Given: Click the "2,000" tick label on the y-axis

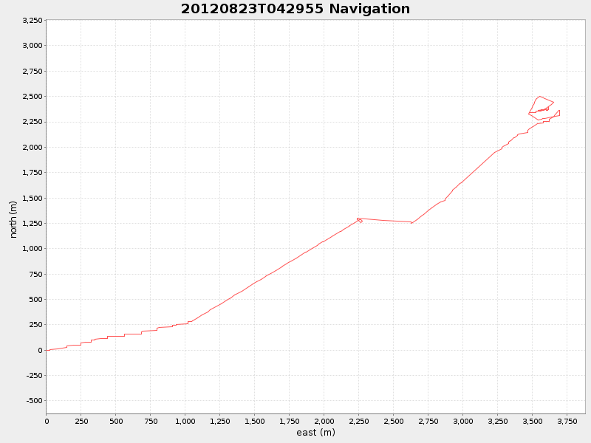Looking at the screenshot, I should [33, 148].
